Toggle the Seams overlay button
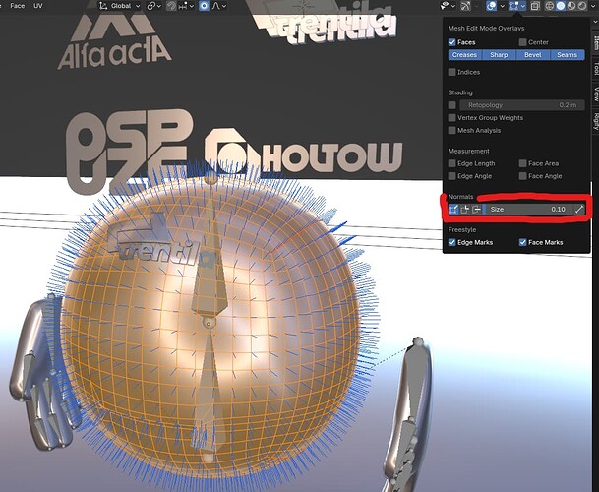This screenshot has width=599, height=492. [x=567, y=55]
